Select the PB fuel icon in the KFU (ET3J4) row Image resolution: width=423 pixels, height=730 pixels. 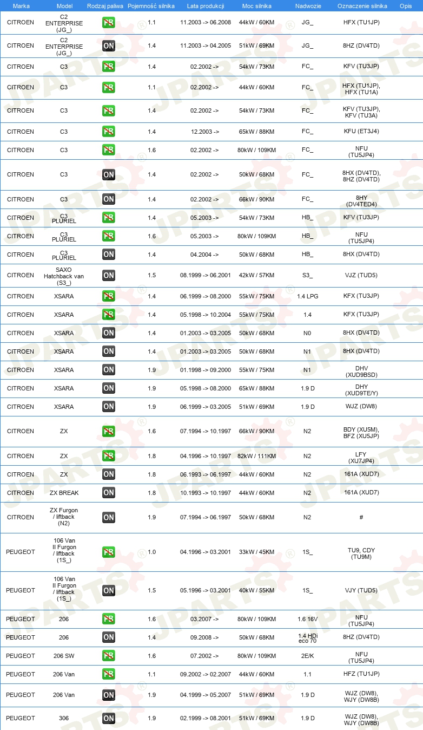(x=109, y=132)
